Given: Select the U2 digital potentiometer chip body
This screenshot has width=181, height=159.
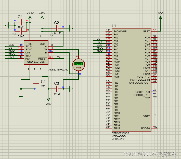Looking at the screenshot, I should click(36, 53).
